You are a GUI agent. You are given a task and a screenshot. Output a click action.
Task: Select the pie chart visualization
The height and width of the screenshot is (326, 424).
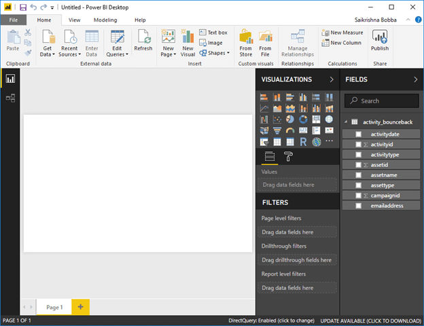click(290, 120)
